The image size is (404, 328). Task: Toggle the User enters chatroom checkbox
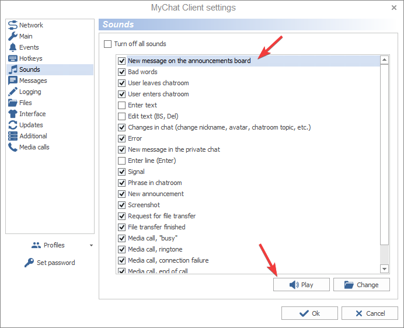[x=121, y=95]
